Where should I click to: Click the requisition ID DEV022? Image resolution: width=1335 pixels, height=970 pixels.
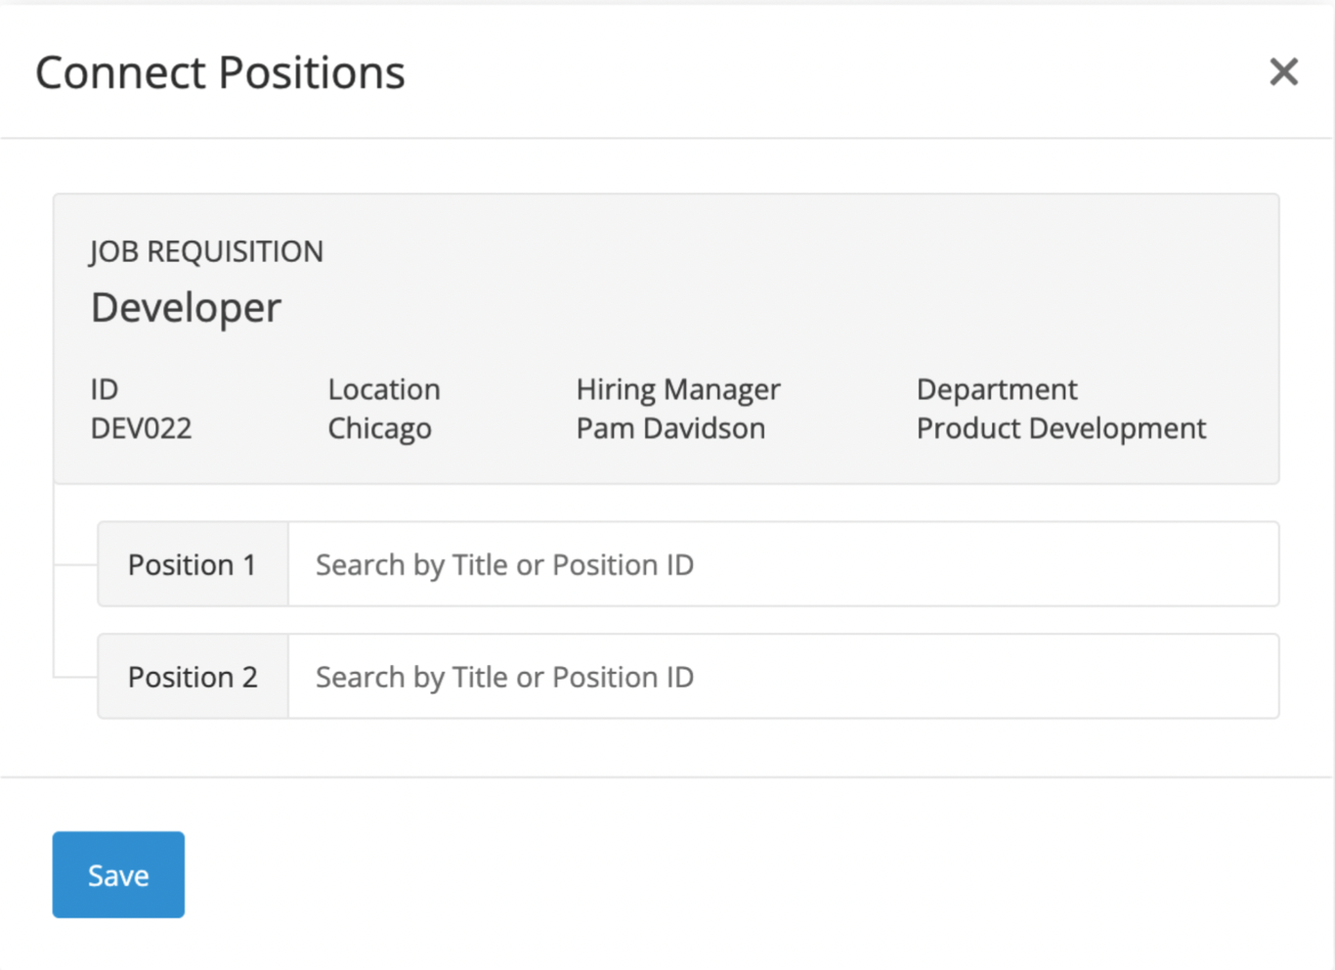point(141,428)
